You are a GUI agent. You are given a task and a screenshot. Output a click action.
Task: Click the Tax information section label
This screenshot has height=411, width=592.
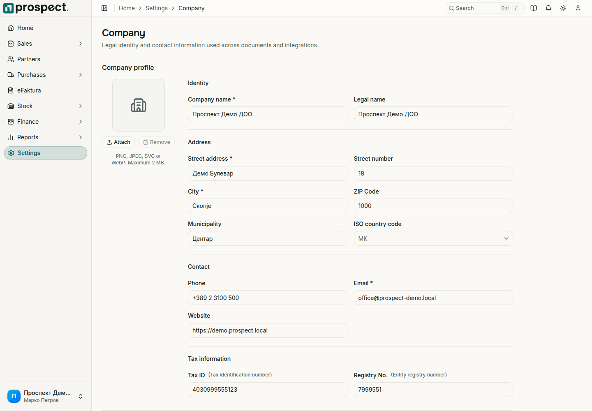tap(209, 359)
